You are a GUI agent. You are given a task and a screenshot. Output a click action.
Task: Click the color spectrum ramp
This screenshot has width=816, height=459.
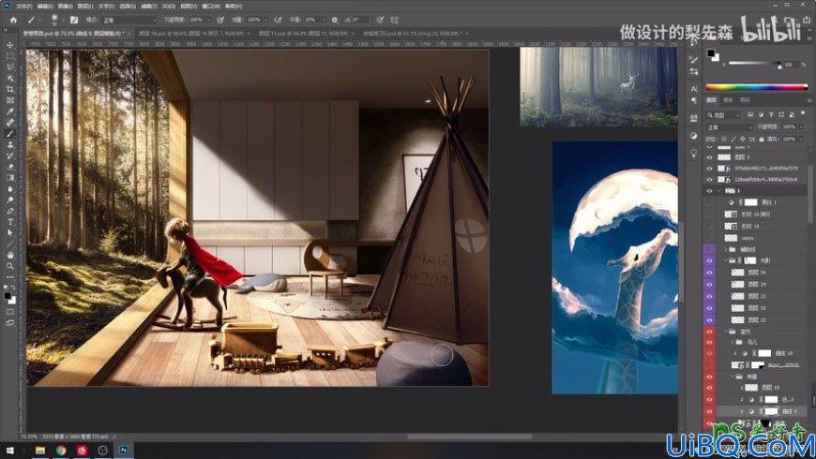pos(757,87)
